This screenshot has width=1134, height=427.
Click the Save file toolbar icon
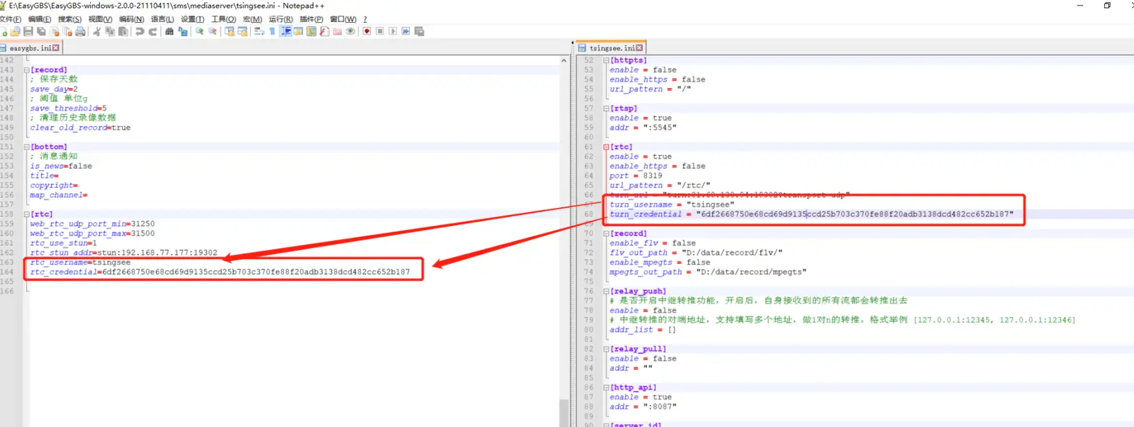(x=28, y=31)
